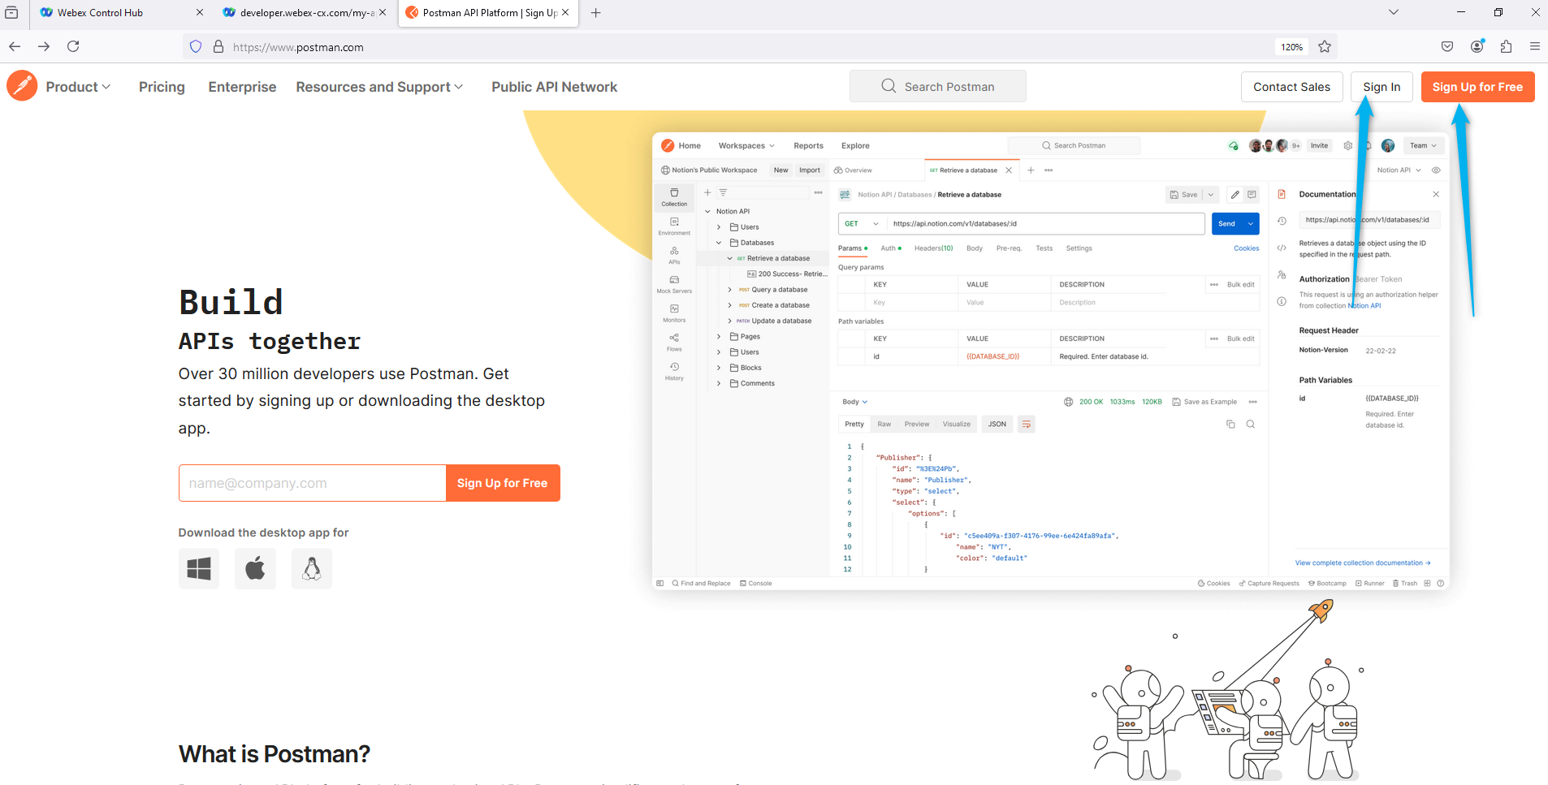Open the tracking protection shield
This screenshot has width=1548, height=785.
[196, 47]
